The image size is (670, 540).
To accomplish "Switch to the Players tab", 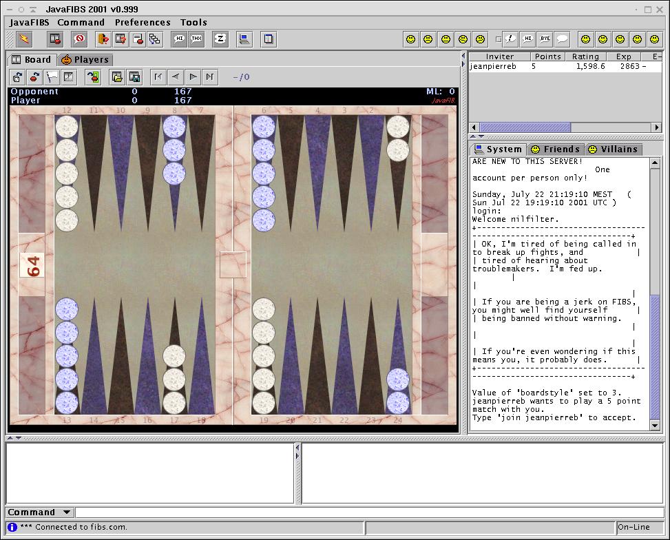I will [85, 60].
